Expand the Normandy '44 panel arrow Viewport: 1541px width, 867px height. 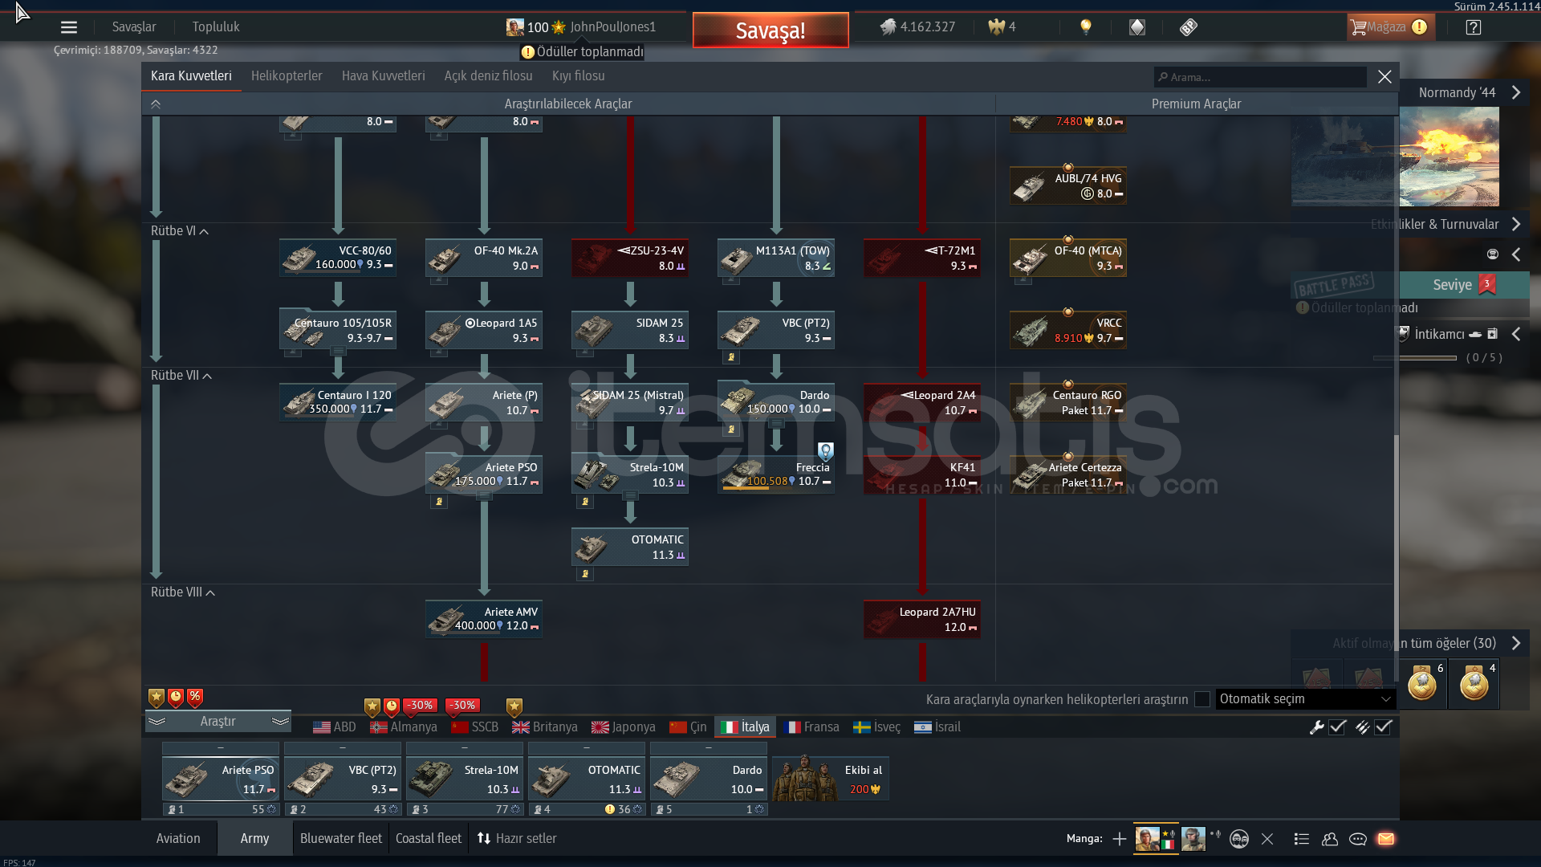pos(1516,92)
